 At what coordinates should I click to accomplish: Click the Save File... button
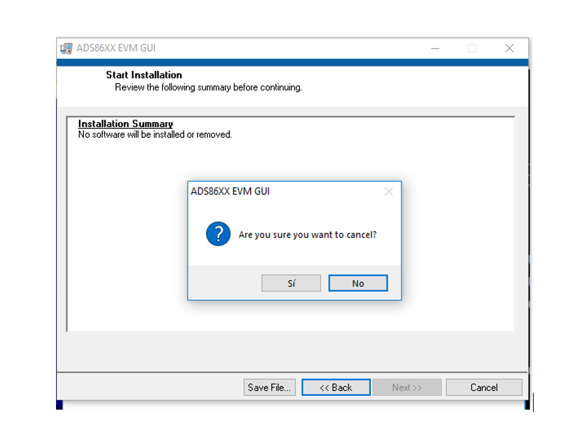pos(269,388)
